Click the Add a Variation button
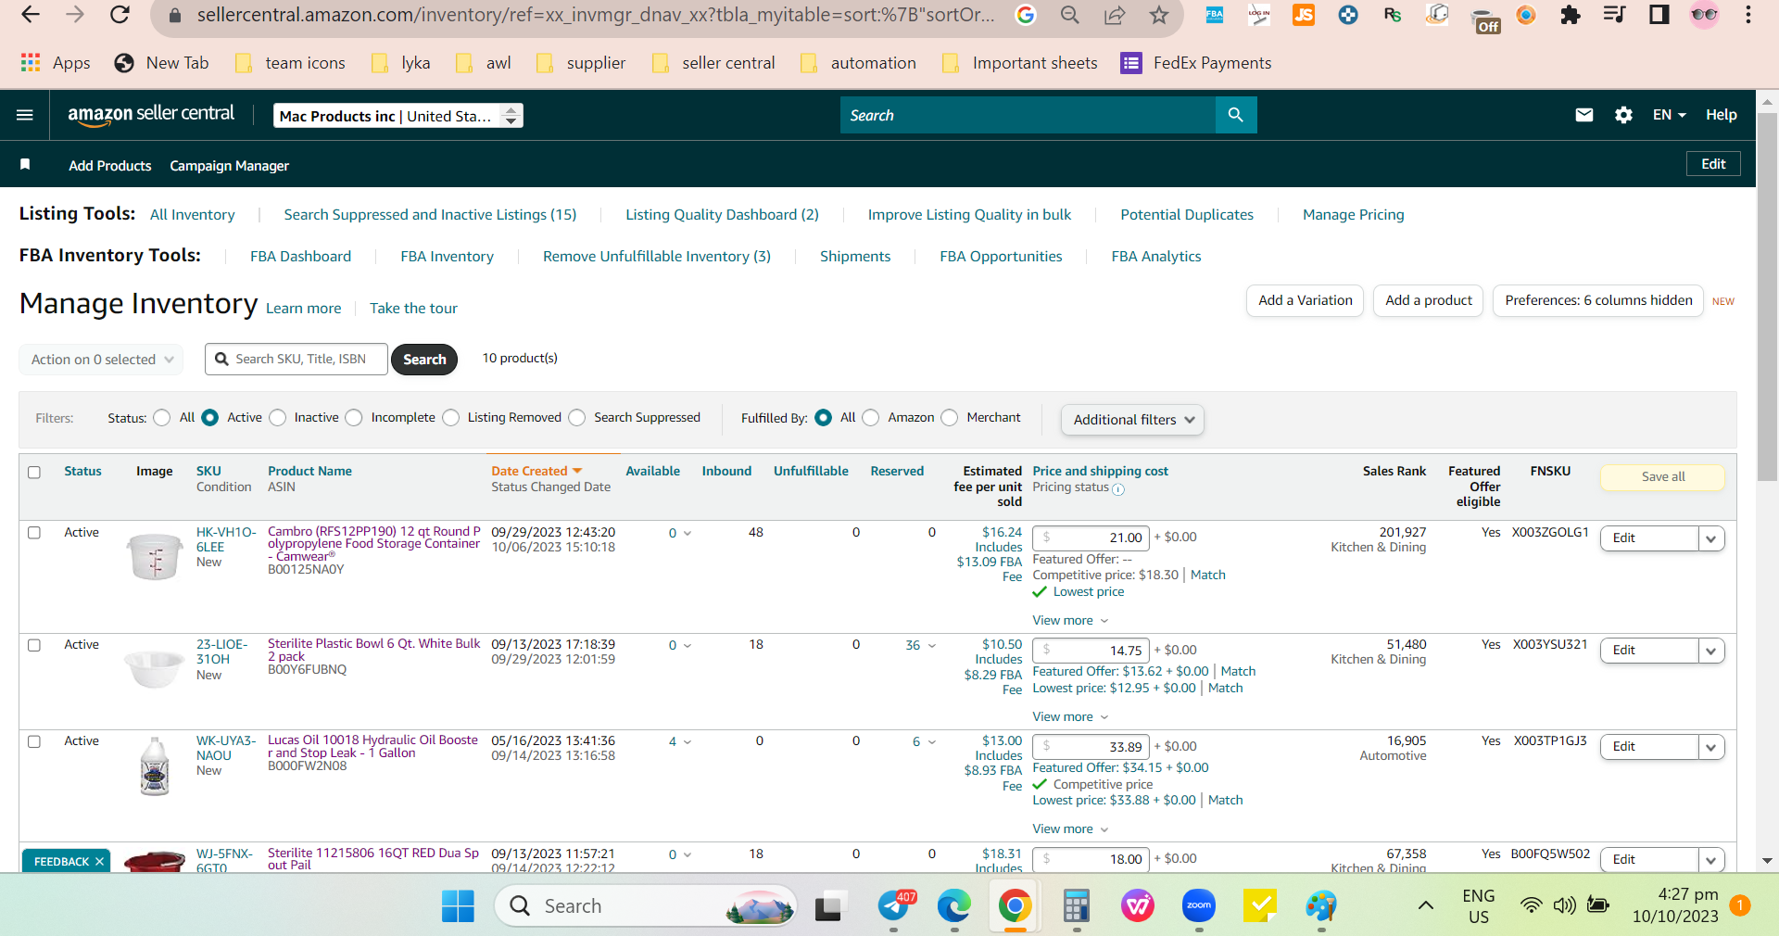This screenshot has height=936, width=1779. pyautogui.click(x=1305, y=300)
